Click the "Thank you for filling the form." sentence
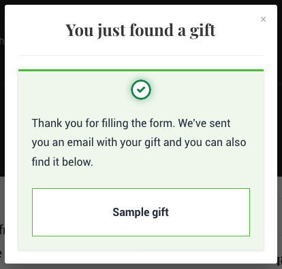This screenshot has height=269, width=282. tap(104, 124)
